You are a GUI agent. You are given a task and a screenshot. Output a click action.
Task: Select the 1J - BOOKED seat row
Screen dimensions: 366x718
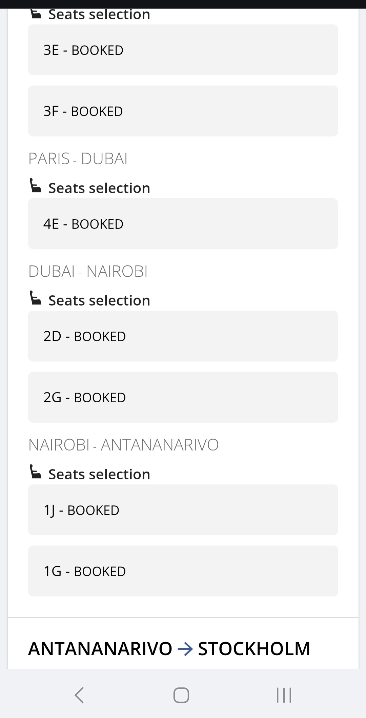pyautogui.click(x=183, y=510)
